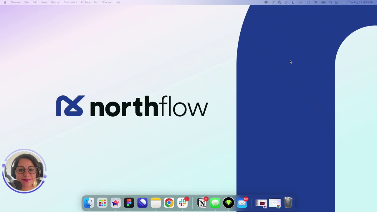Restore minimized Chrome window in dock
Image resolution: width=377 pixels, height=212 pixels.
(275, 203)
